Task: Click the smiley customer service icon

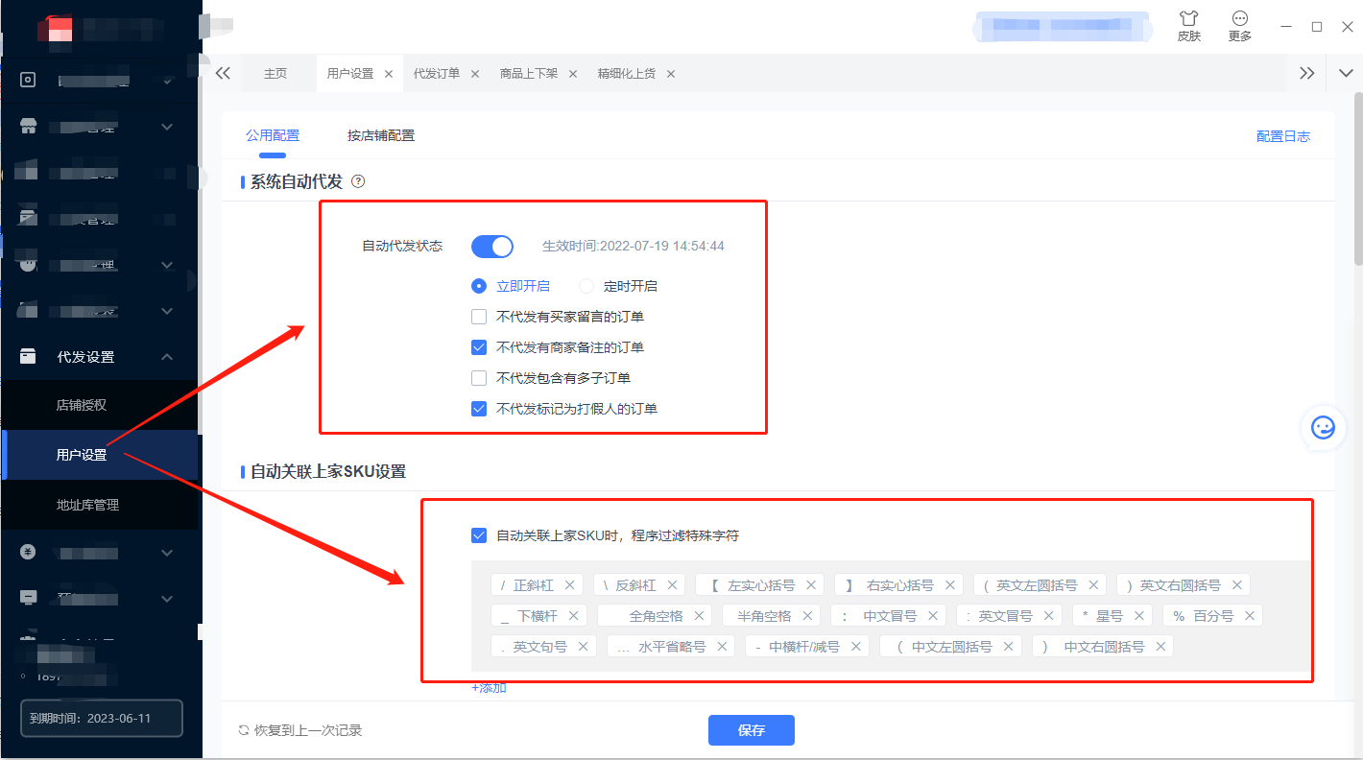Action: (x=1324, y=427)
